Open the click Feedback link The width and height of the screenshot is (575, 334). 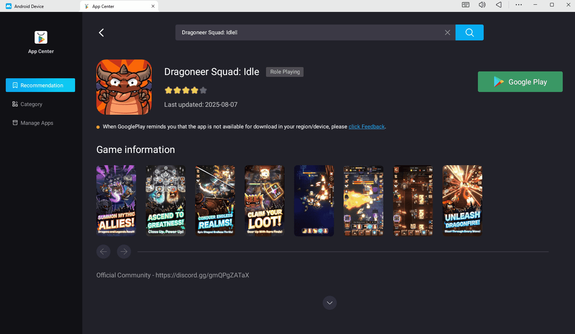[367, 127]
